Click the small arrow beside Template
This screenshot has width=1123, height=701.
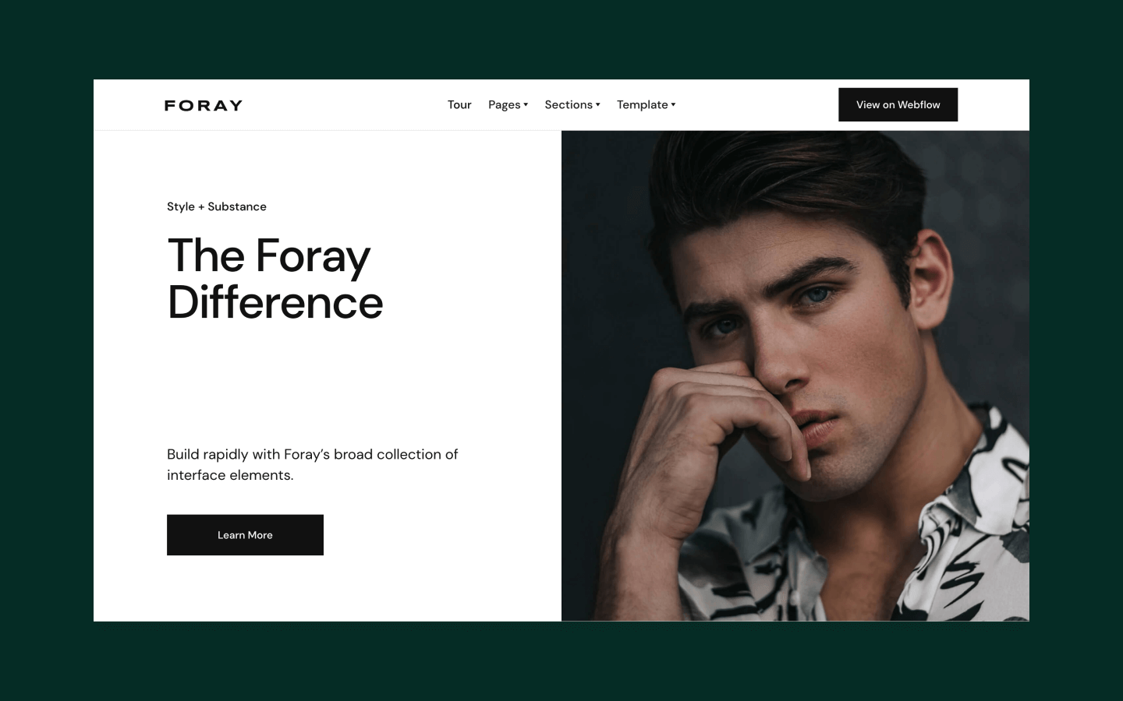[x=673, y=104]
